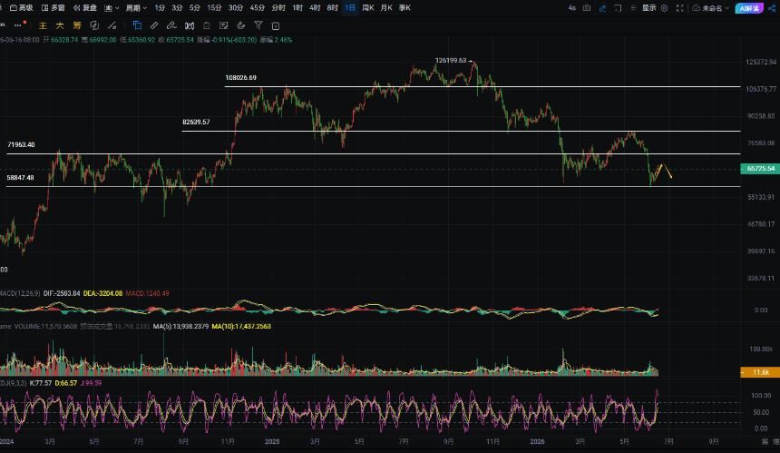This screenshot has width=780, height=453.
Task: Switch to the 1时 timeframe
Action: click(x=297, y=8)
